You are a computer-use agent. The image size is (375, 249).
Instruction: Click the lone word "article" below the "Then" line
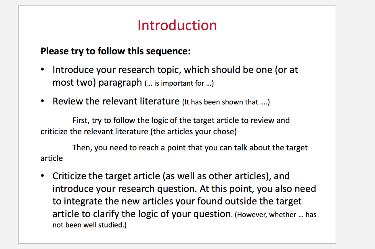coord(51,158)
